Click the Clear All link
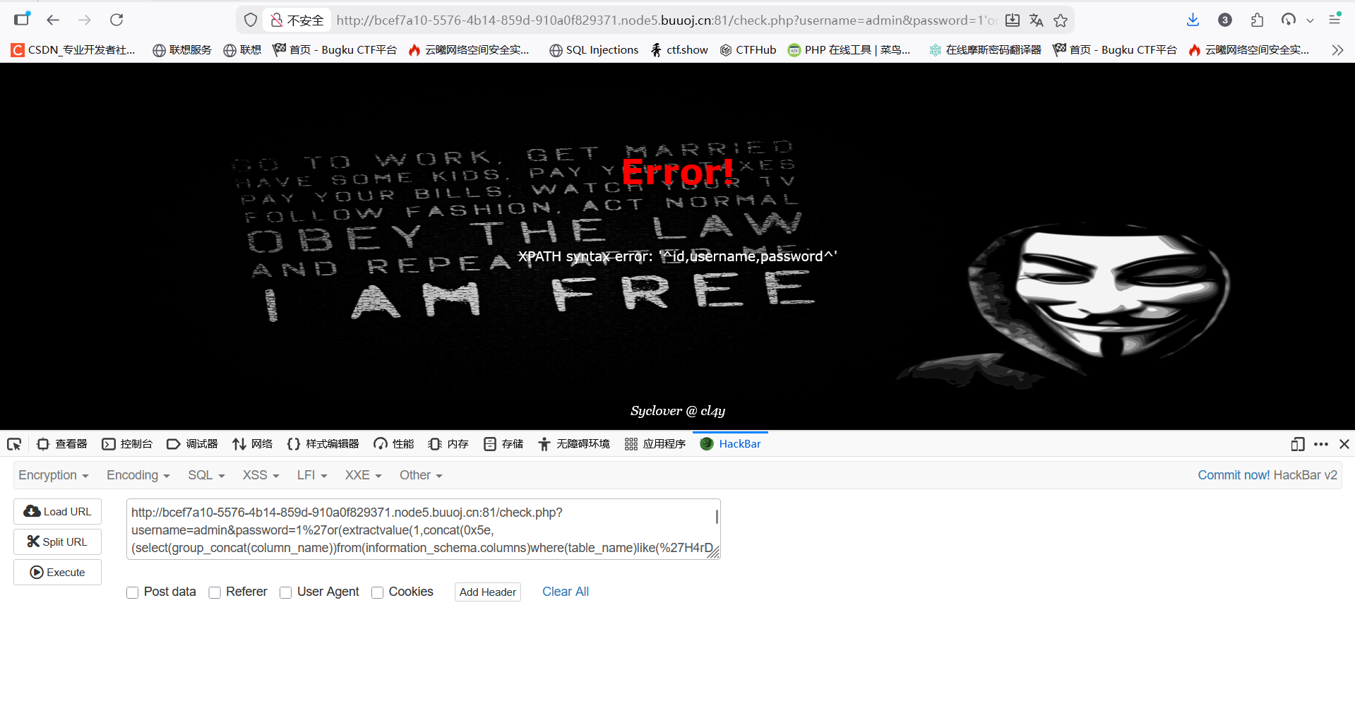Viewport: 1355px width, 718px height. [x=566, y=592]
